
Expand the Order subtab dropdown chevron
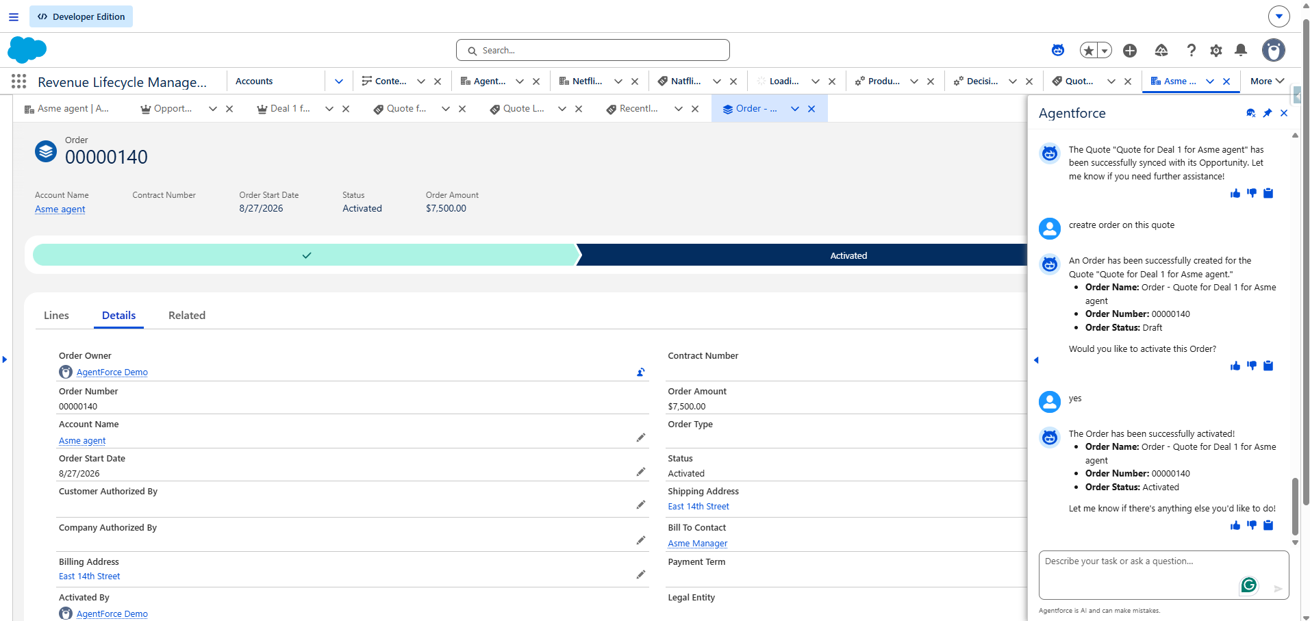[x=795, y=109]
